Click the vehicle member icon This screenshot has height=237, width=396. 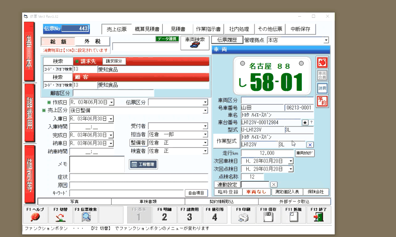click(322, 75)
